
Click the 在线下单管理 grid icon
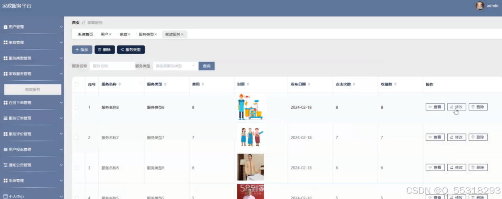pyautogui.click(x=6, y=102)
